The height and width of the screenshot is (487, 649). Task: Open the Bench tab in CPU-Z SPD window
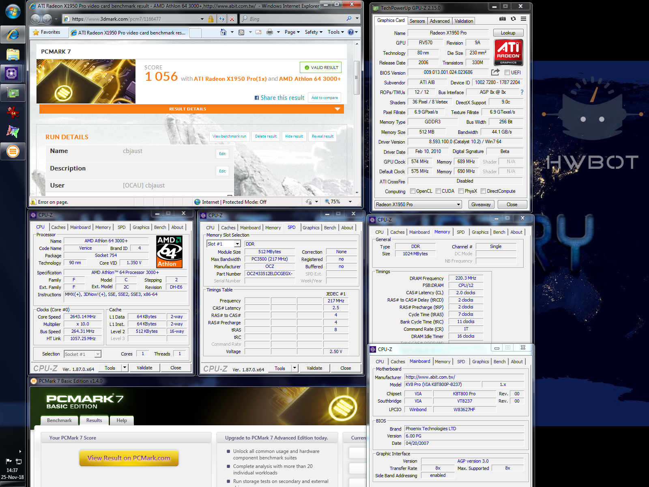point(330,228)
